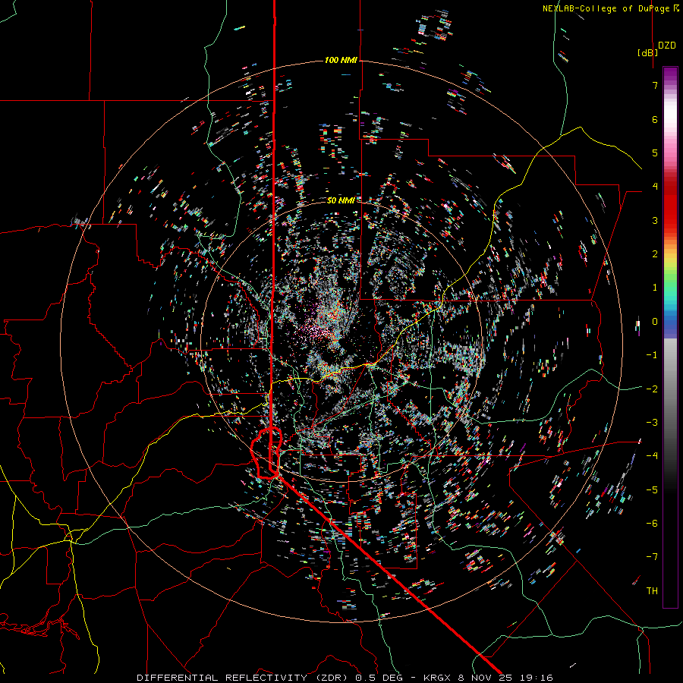Click the -7 dB scale value
683x683 pixels.
coord(652,557)
